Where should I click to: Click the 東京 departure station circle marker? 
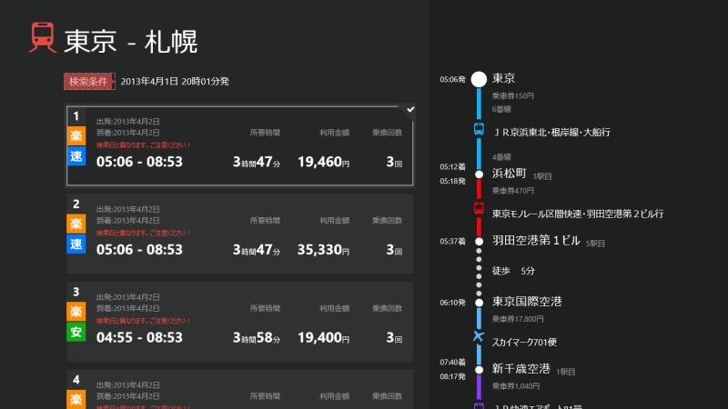(479, 79)
